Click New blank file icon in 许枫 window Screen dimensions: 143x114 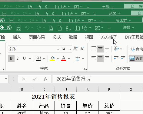coord(60,28)
